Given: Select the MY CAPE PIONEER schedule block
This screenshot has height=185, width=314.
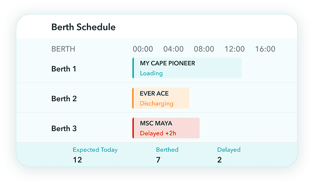Looking at the screenshot, I should tap(187, 68).
